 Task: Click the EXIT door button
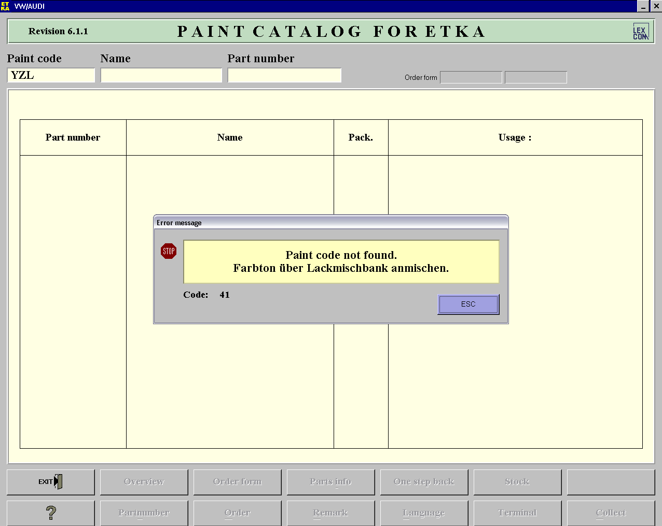51,482
